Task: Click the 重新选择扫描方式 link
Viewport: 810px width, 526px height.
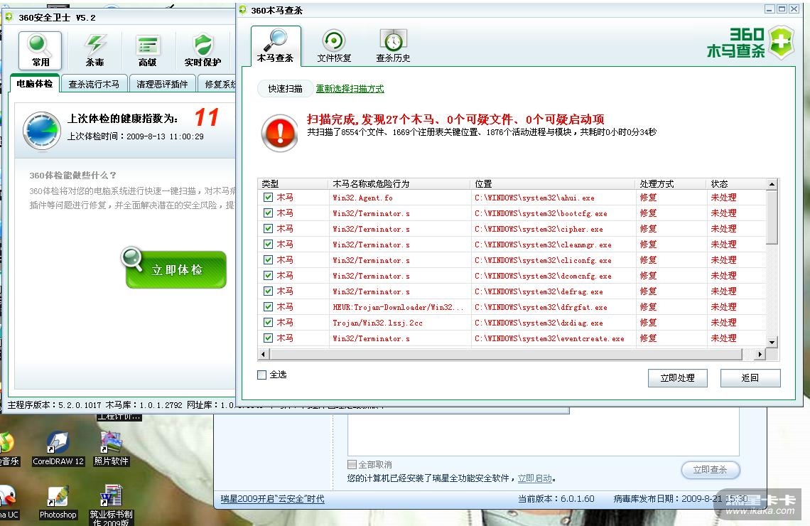Action: pos(350,88)
